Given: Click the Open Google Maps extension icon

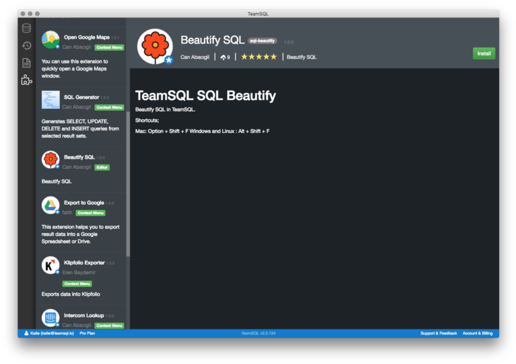Looking at the screenshot, I should coord(50,40).
